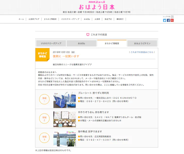Select おはBiz in the top navigation

click(87, 19)
